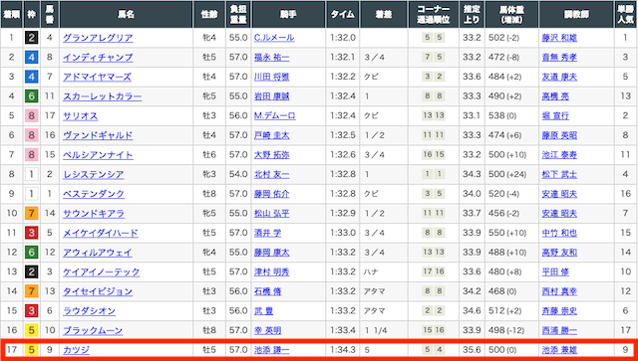Screen dimensions: 638x361
Task: Select margin cell ハナ
Action: 371,271
